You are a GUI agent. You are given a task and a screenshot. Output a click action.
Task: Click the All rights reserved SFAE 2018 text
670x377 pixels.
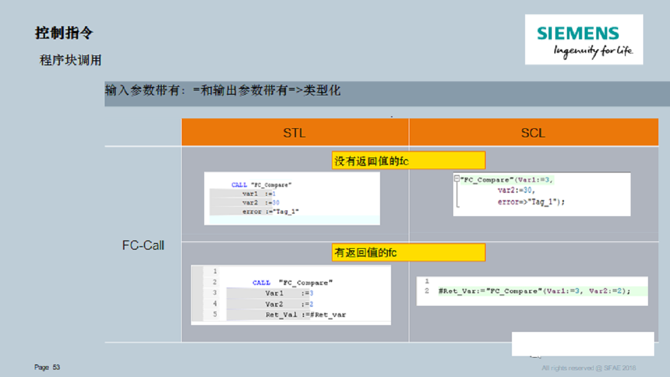point(589,368)
